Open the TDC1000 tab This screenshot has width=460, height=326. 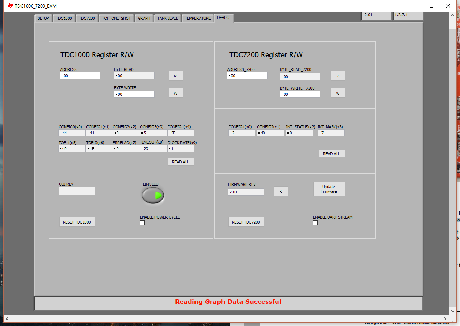point(64,18)
